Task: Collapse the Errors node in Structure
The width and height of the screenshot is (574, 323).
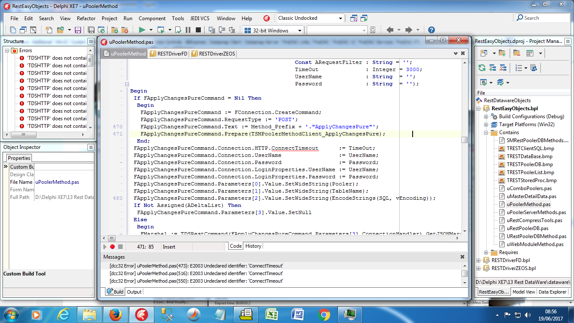Action: tap(7, 50)
